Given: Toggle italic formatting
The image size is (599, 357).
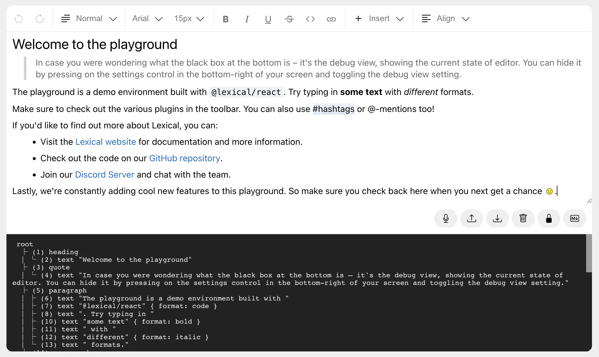Looking at the screenshot, I should point(247,19).
